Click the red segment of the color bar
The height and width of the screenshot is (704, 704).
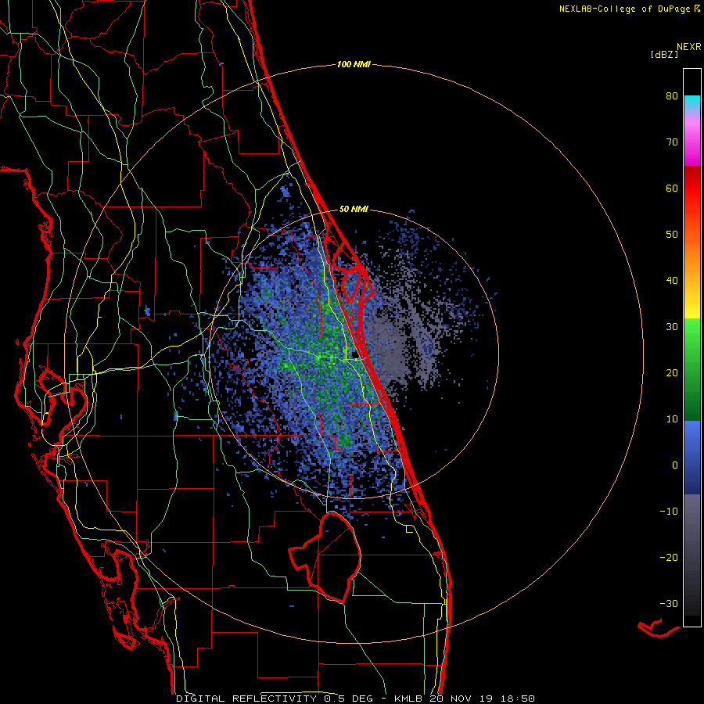tap(692, 189)
